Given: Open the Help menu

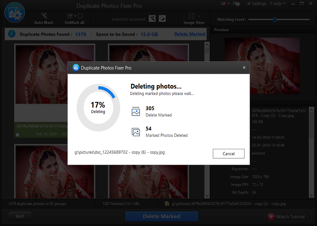Looking at the screenshot, I should (278, 4).
